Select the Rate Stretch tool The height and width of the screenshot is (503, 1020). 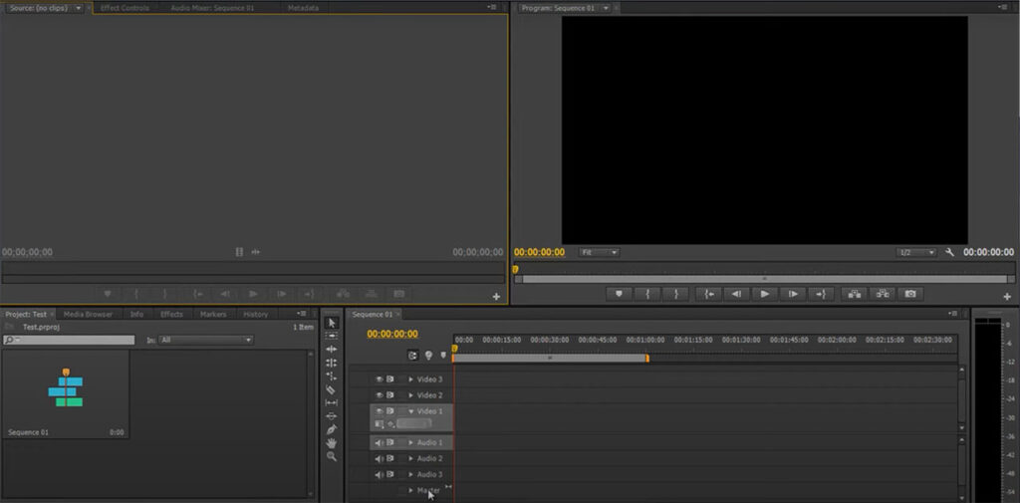[332, 377]
